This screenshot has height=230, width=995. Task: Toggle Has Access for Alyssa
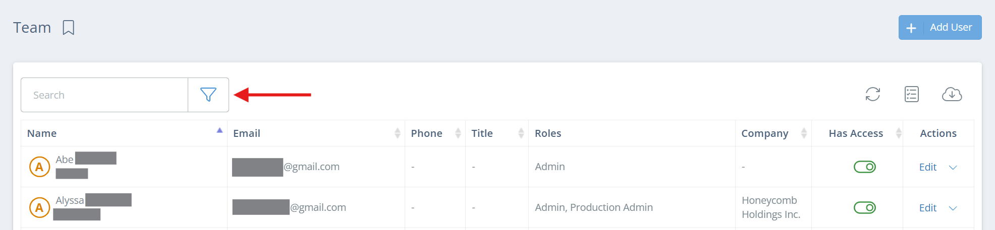(864, 207)
